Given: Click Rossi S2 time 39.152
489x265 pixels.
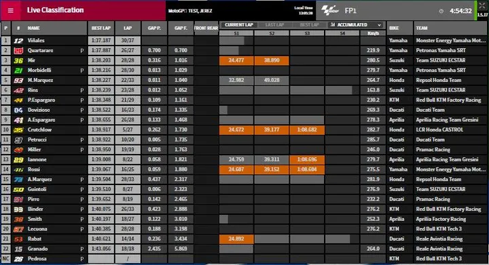Looking at the screenshot, I should 272,169.
